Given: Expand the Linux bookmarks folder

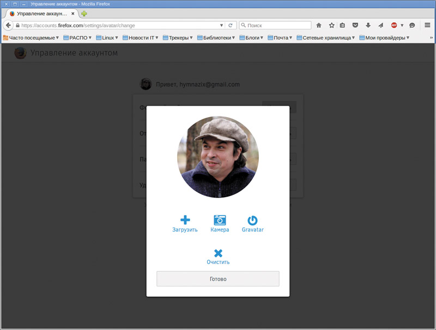Looking at the screenshot, I should point(107,38).
